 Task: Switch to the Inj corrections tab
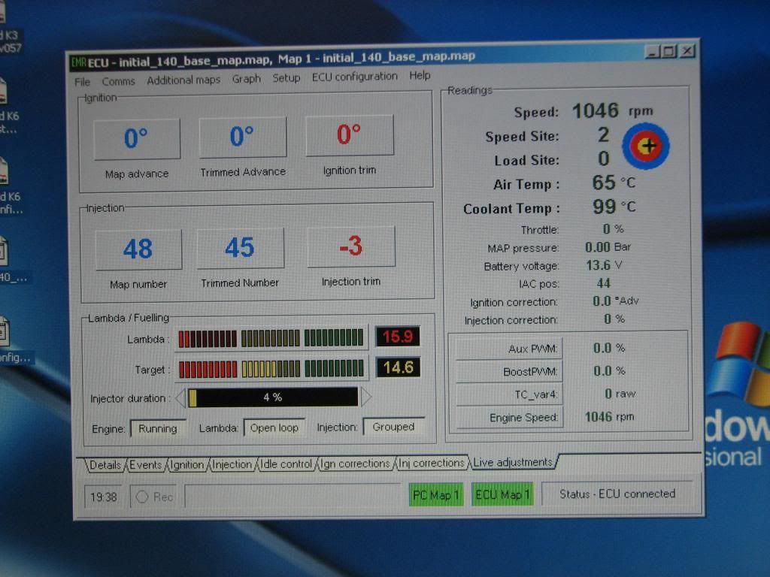431,463
